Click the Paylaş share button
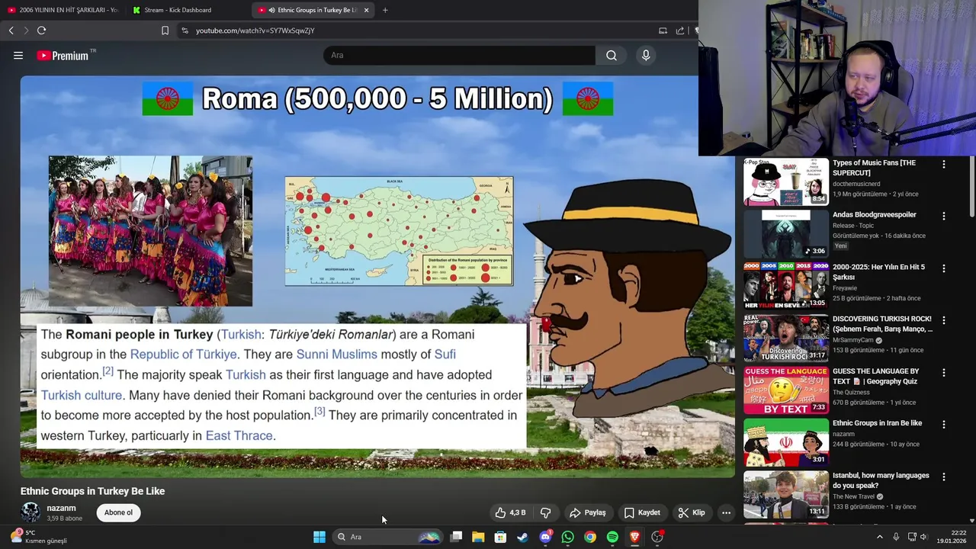The width and height of the screenshot is (976, 549). [588, 513]
